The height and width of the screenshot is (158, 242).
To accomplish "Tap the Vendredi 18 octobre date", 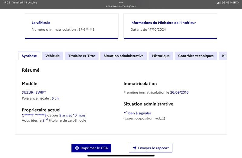I will pos(25,2).
